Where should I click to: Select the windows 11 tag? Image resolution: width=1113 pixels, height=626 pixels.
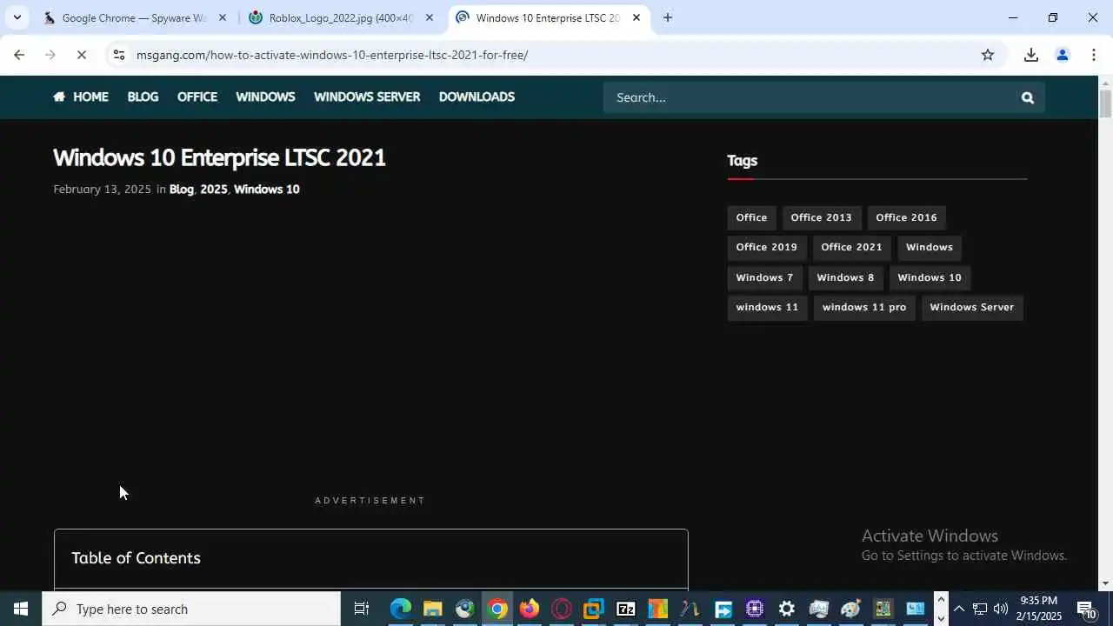pyautogui.click(x=767, y=307)
